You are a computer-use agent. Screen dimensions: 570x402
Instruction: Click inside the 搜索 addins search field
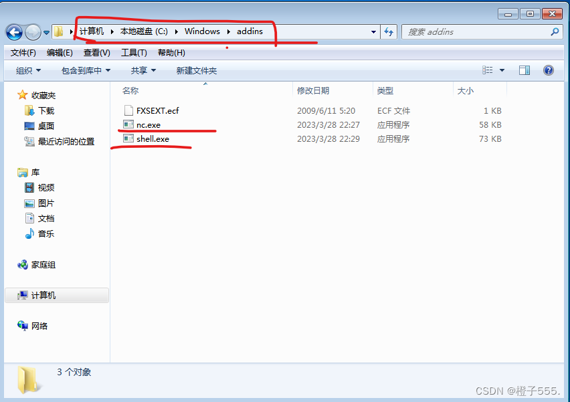click(476, 32)
